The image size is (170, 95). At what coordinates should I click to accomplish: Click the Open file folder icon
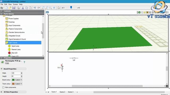10,8
